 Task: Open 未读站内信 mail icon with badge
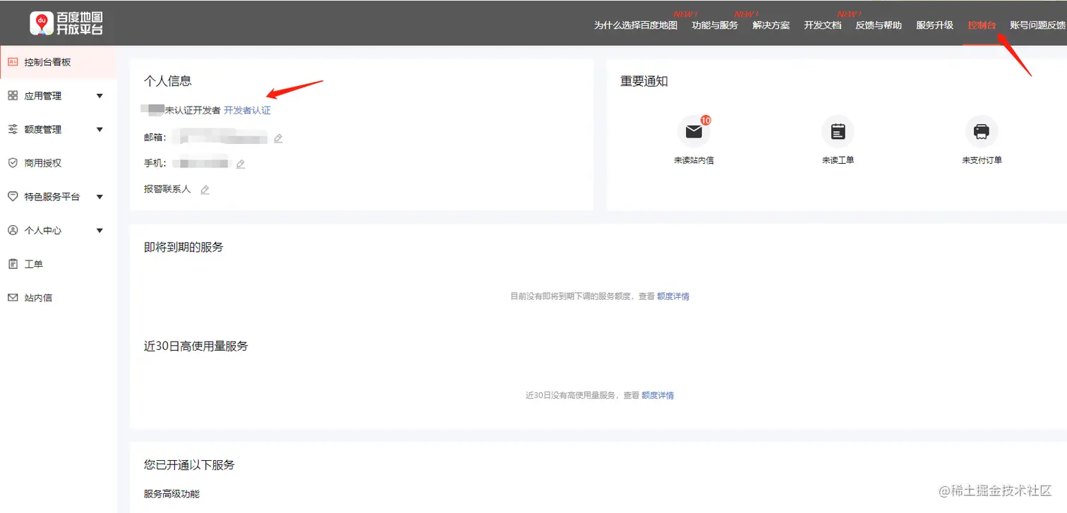[x=694, y=131]
